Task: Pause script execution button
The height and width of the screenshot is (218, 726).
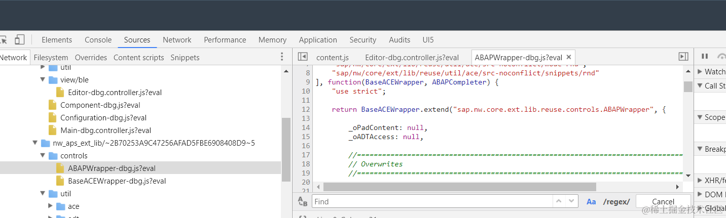Action: tap(705, 56)
